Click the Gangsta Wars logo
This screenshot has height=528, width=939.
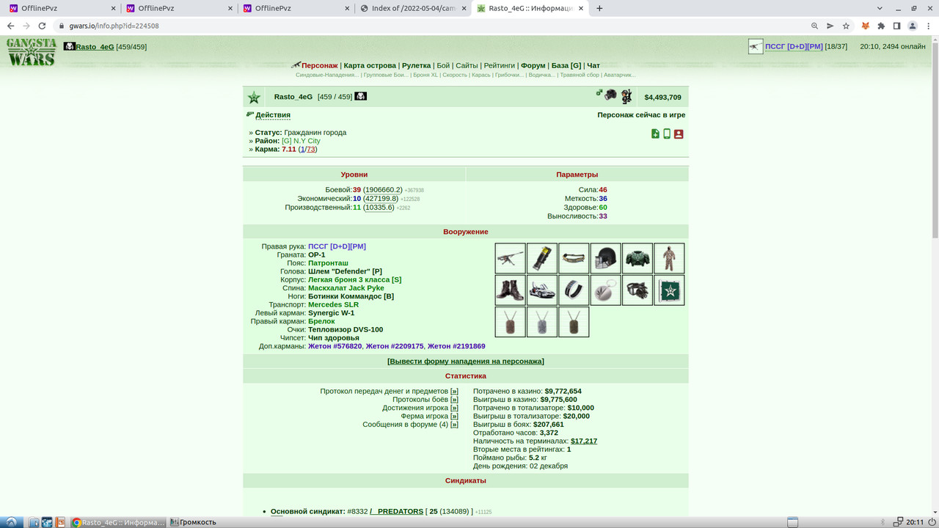(x=32, y=52)
